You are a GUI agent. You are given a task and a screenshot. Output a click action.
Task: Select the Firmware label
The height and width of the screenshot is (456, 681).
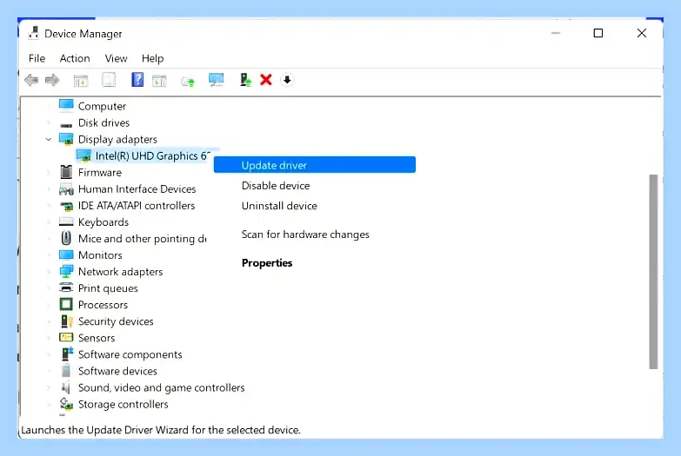tap(100, 172)
